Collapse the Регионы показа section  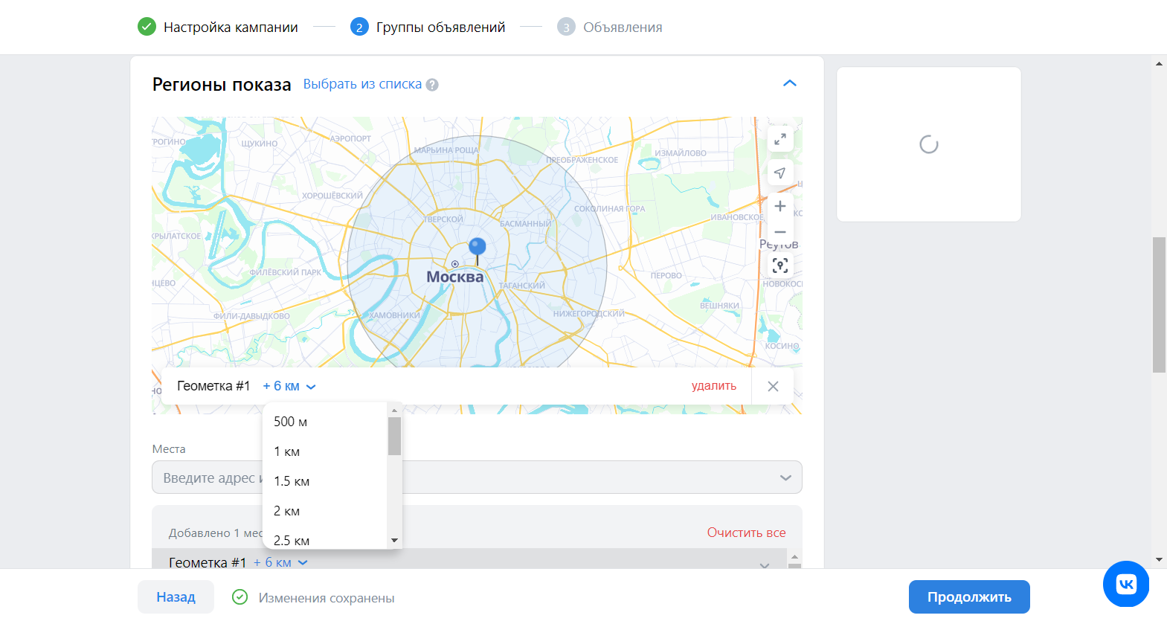pyautogui.click(x=789, y=83)
